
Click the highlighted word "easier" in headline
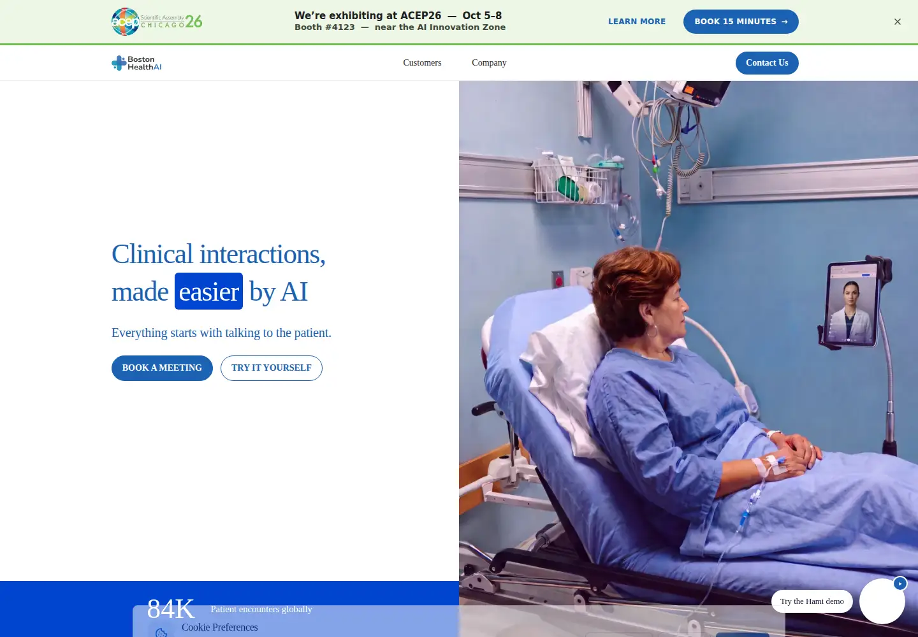(x=209, y=291)
